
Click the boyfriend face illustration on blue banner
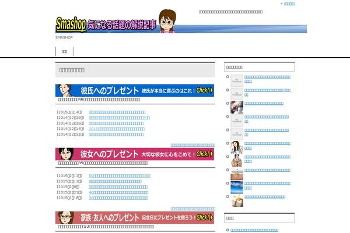coord(65,90)
